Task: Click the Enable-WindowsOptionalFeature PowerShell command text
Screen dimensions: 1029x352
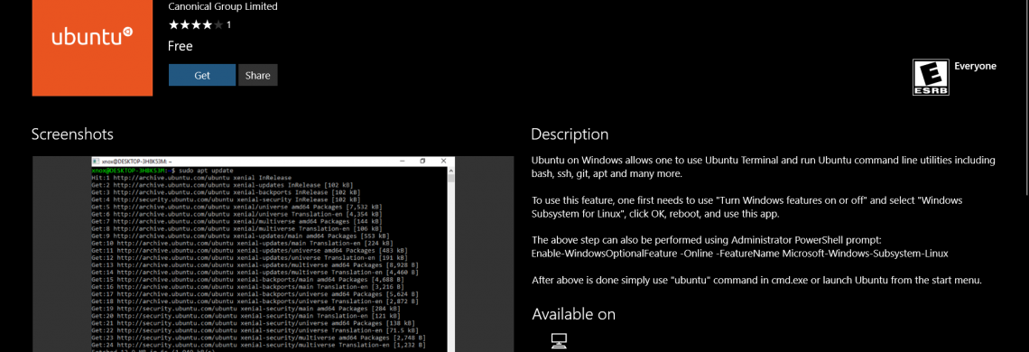Action: pos(739,253)
